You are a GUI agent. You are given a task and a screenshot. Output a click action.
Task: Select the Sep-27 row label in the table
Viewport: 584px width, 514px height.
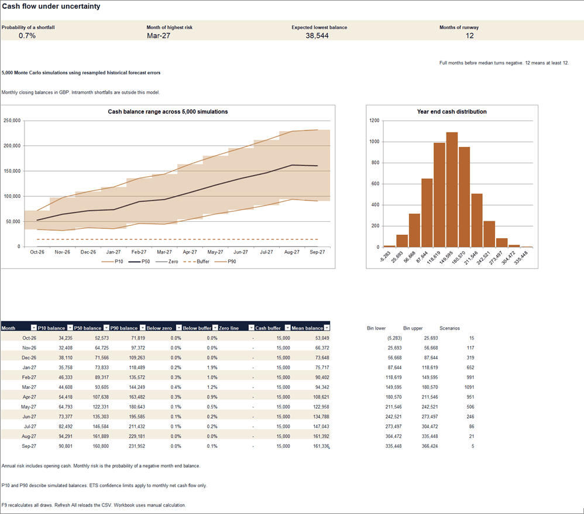pos(29,446)
